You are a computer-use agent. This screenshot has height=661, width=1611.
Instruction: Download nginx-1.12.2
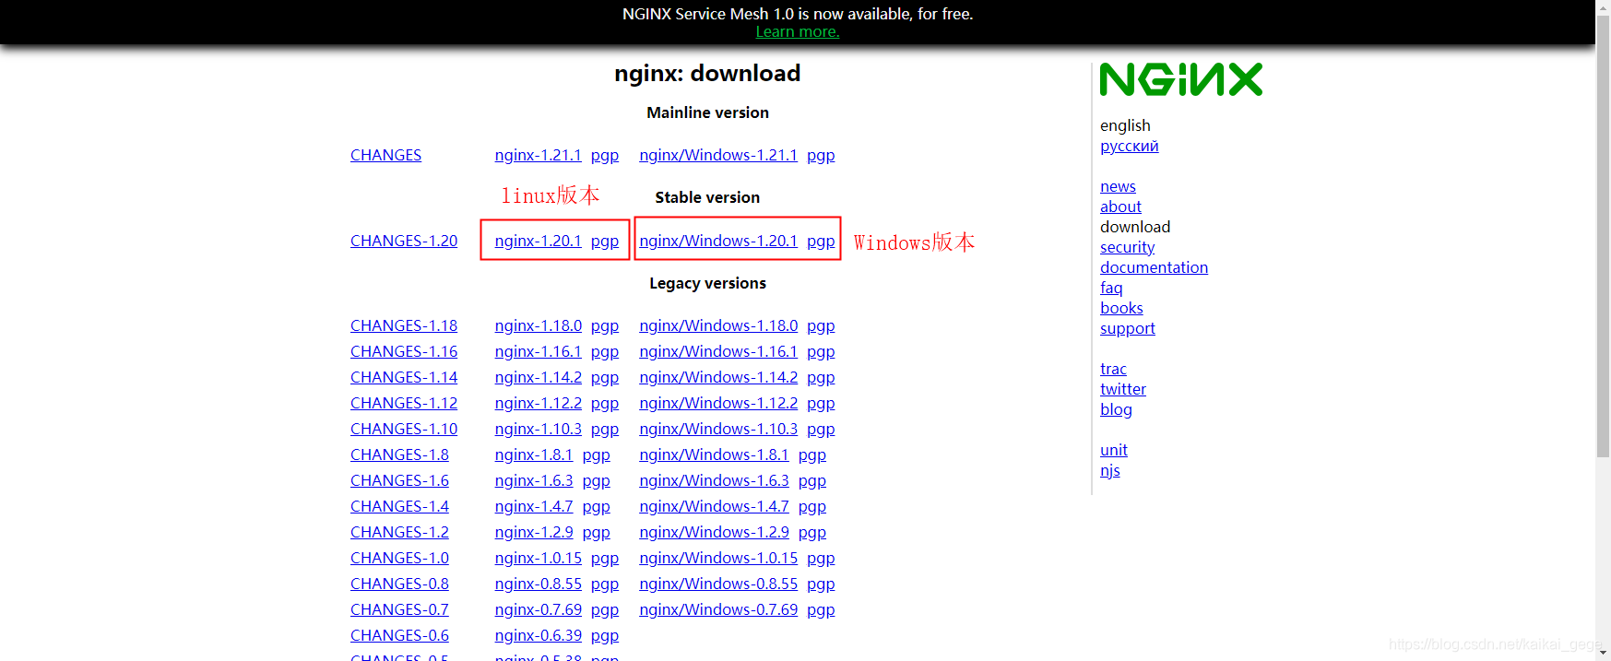point(538,403)
